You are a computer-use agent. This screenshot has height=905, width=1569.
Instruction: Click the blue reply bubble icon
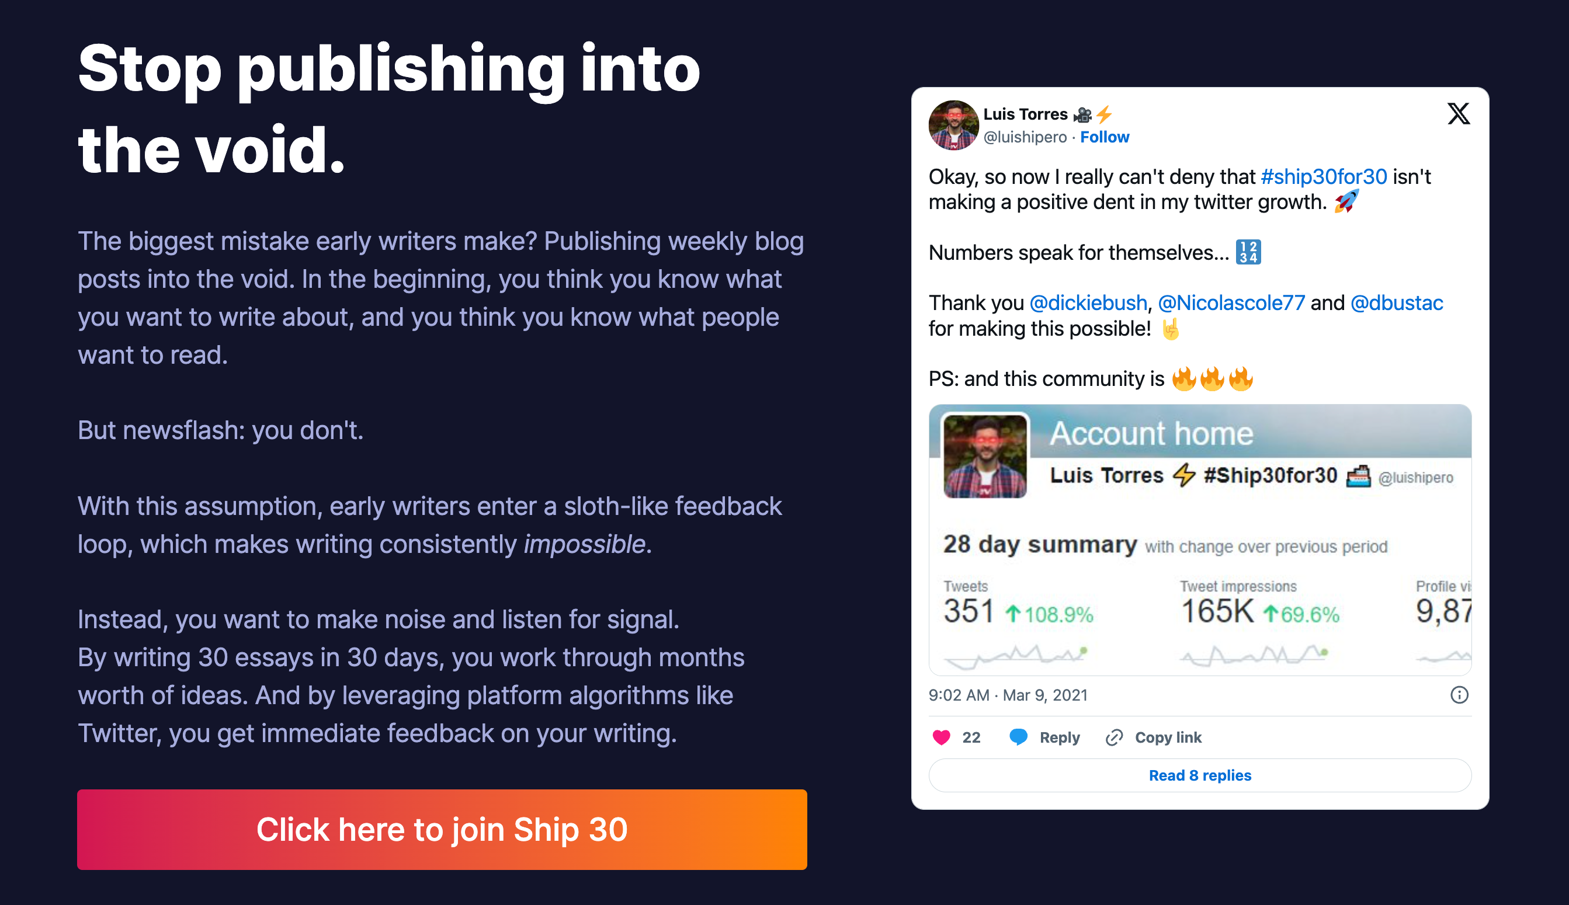click(1018, 737)
